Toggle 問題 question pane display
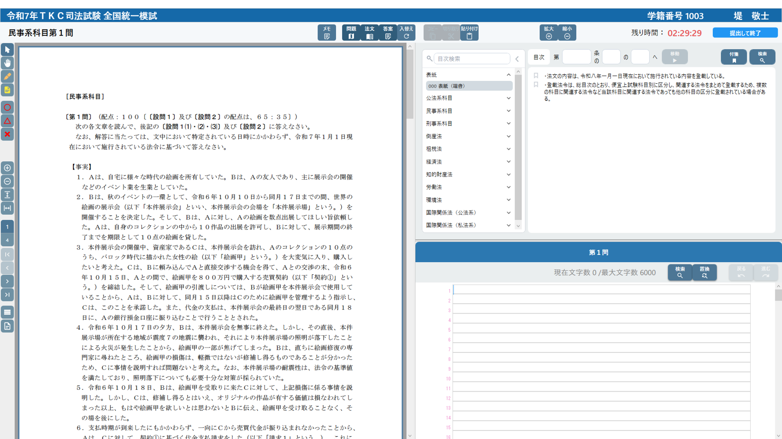This screenshot has height=439, width=782. (351, 33)
